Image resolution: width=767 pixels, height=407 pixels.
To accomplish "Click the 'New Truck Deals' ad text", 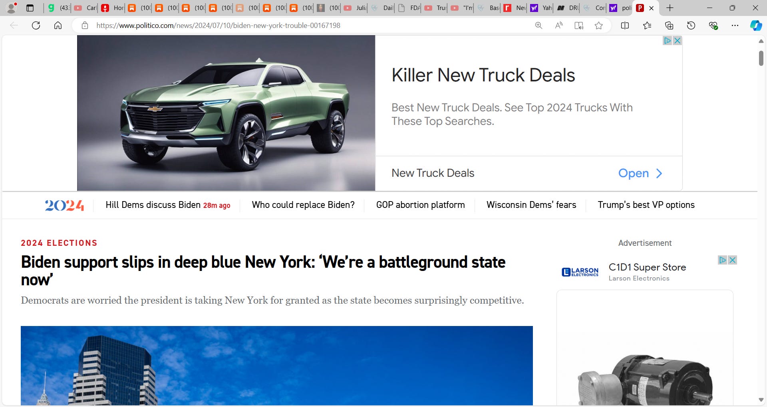I will 433,173.
